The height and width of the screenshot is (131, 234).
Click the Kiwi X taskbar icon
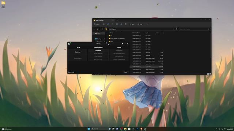point(145,129)
